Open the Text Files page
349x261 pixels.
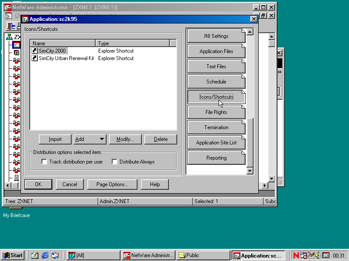click(x=216, y=67)
